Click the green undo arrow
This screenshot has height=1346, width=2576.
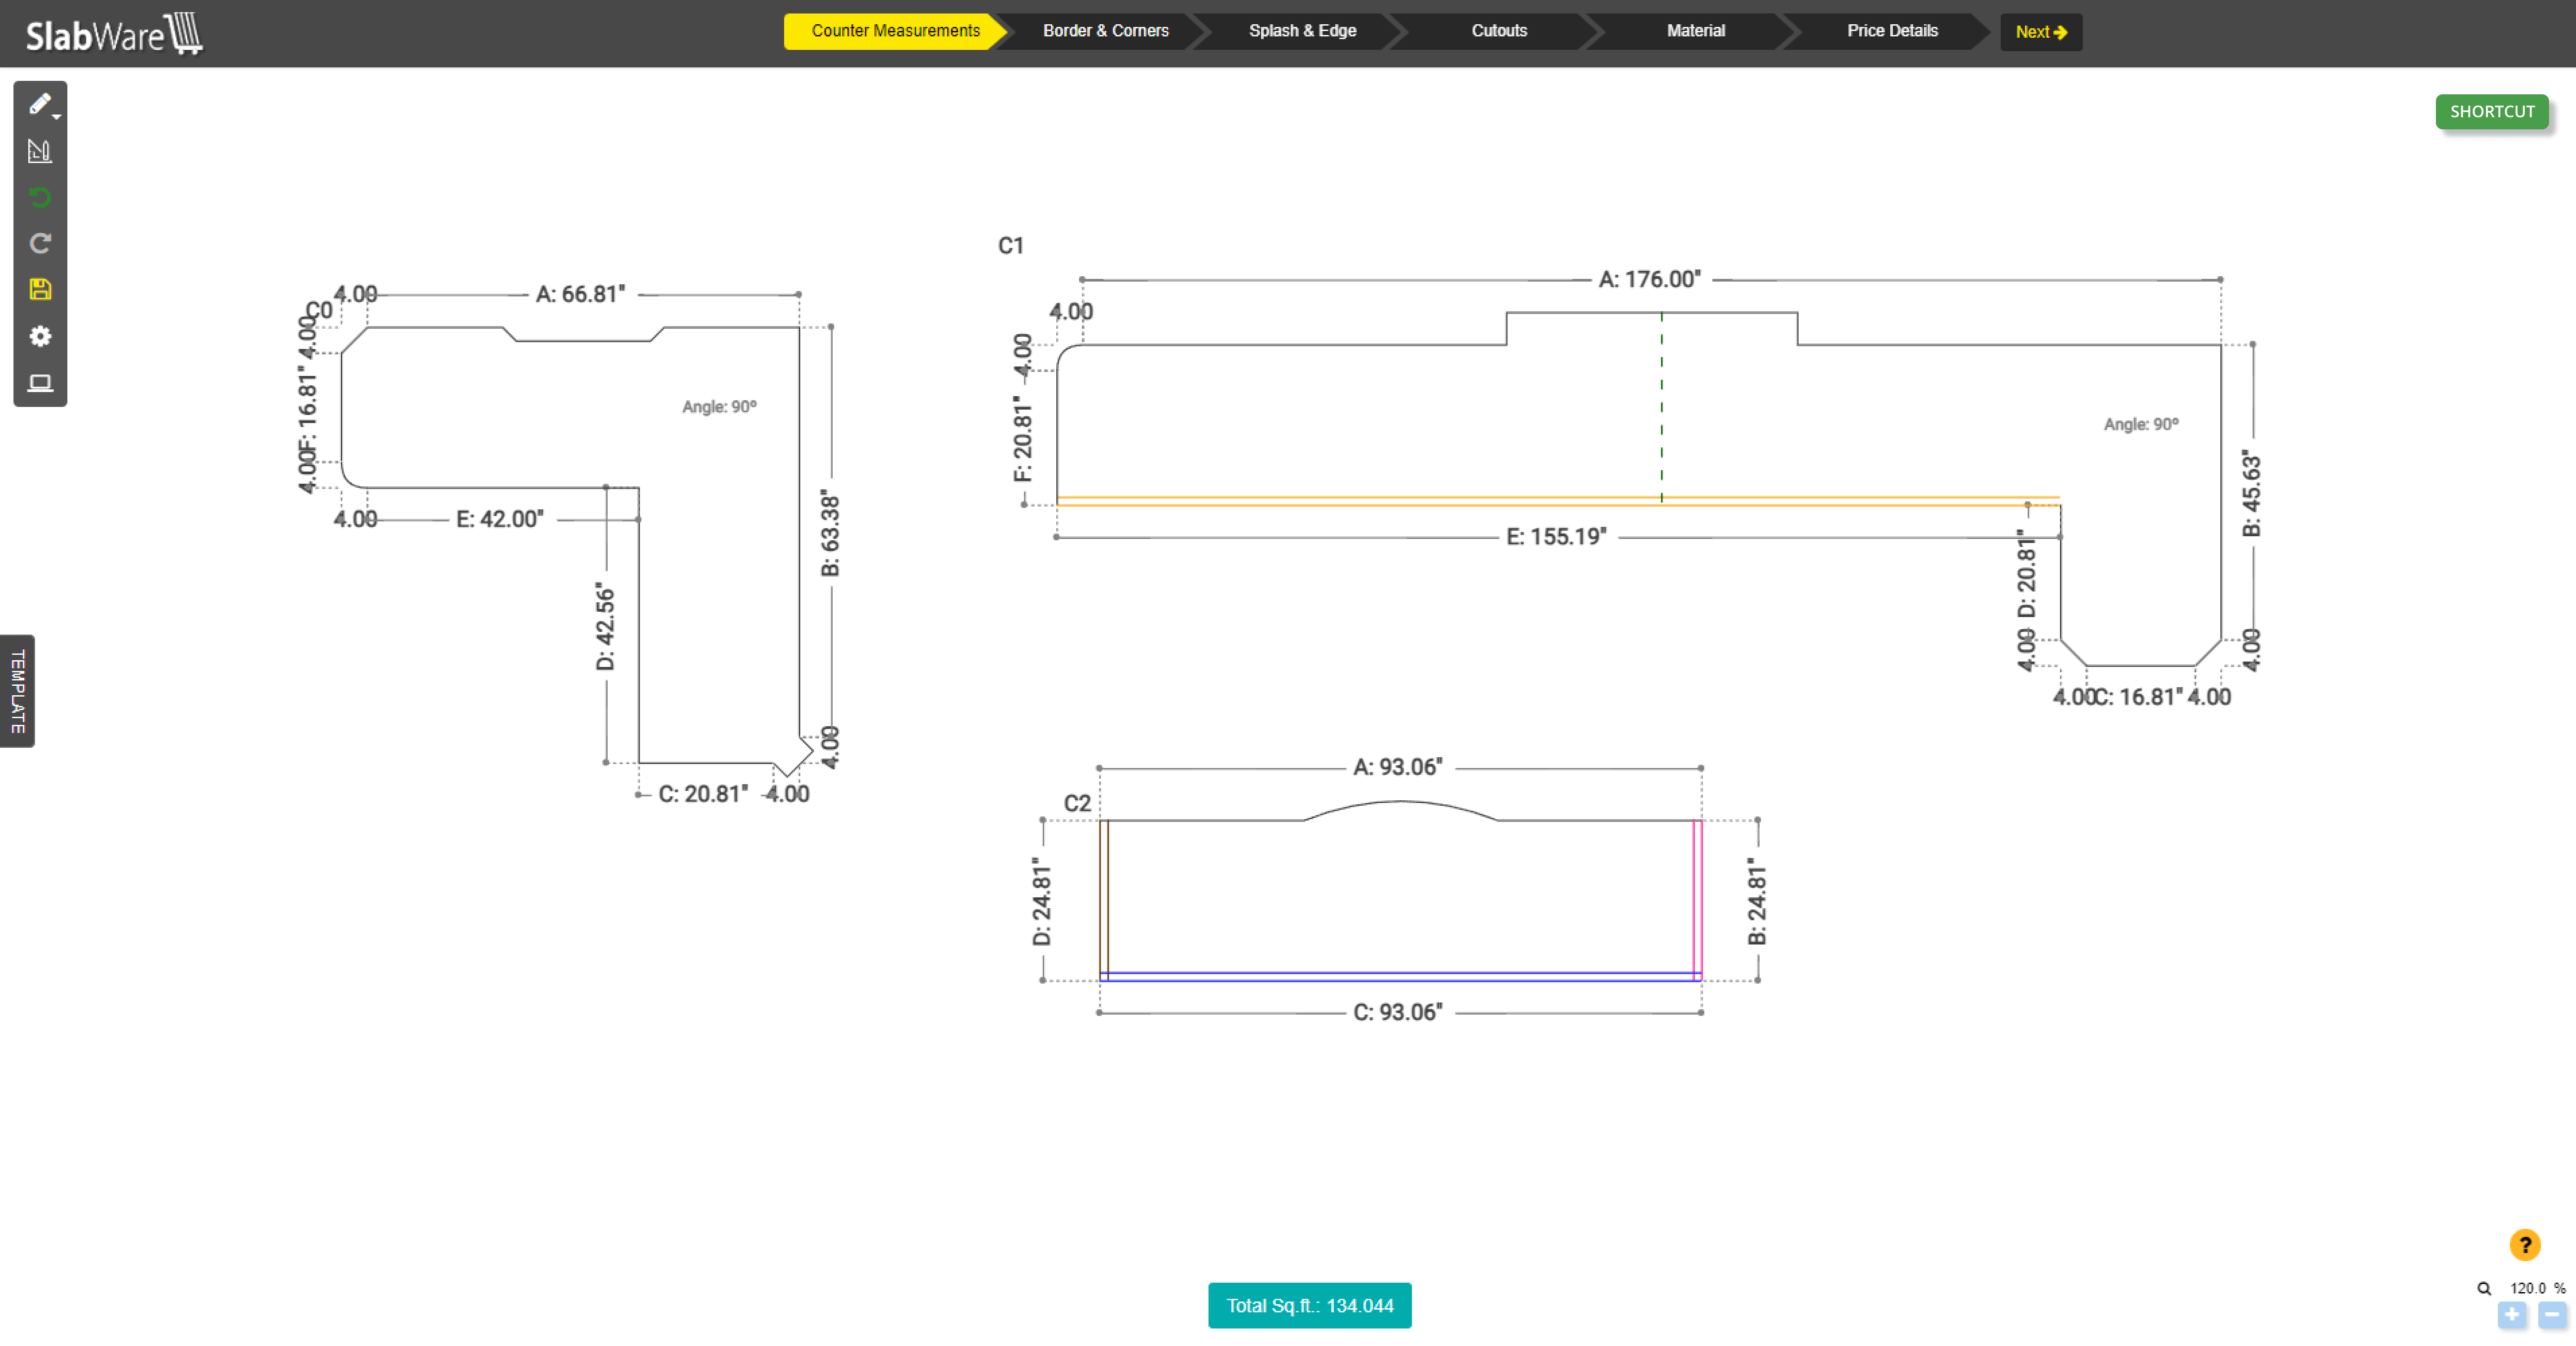click(x=40, y=197)
